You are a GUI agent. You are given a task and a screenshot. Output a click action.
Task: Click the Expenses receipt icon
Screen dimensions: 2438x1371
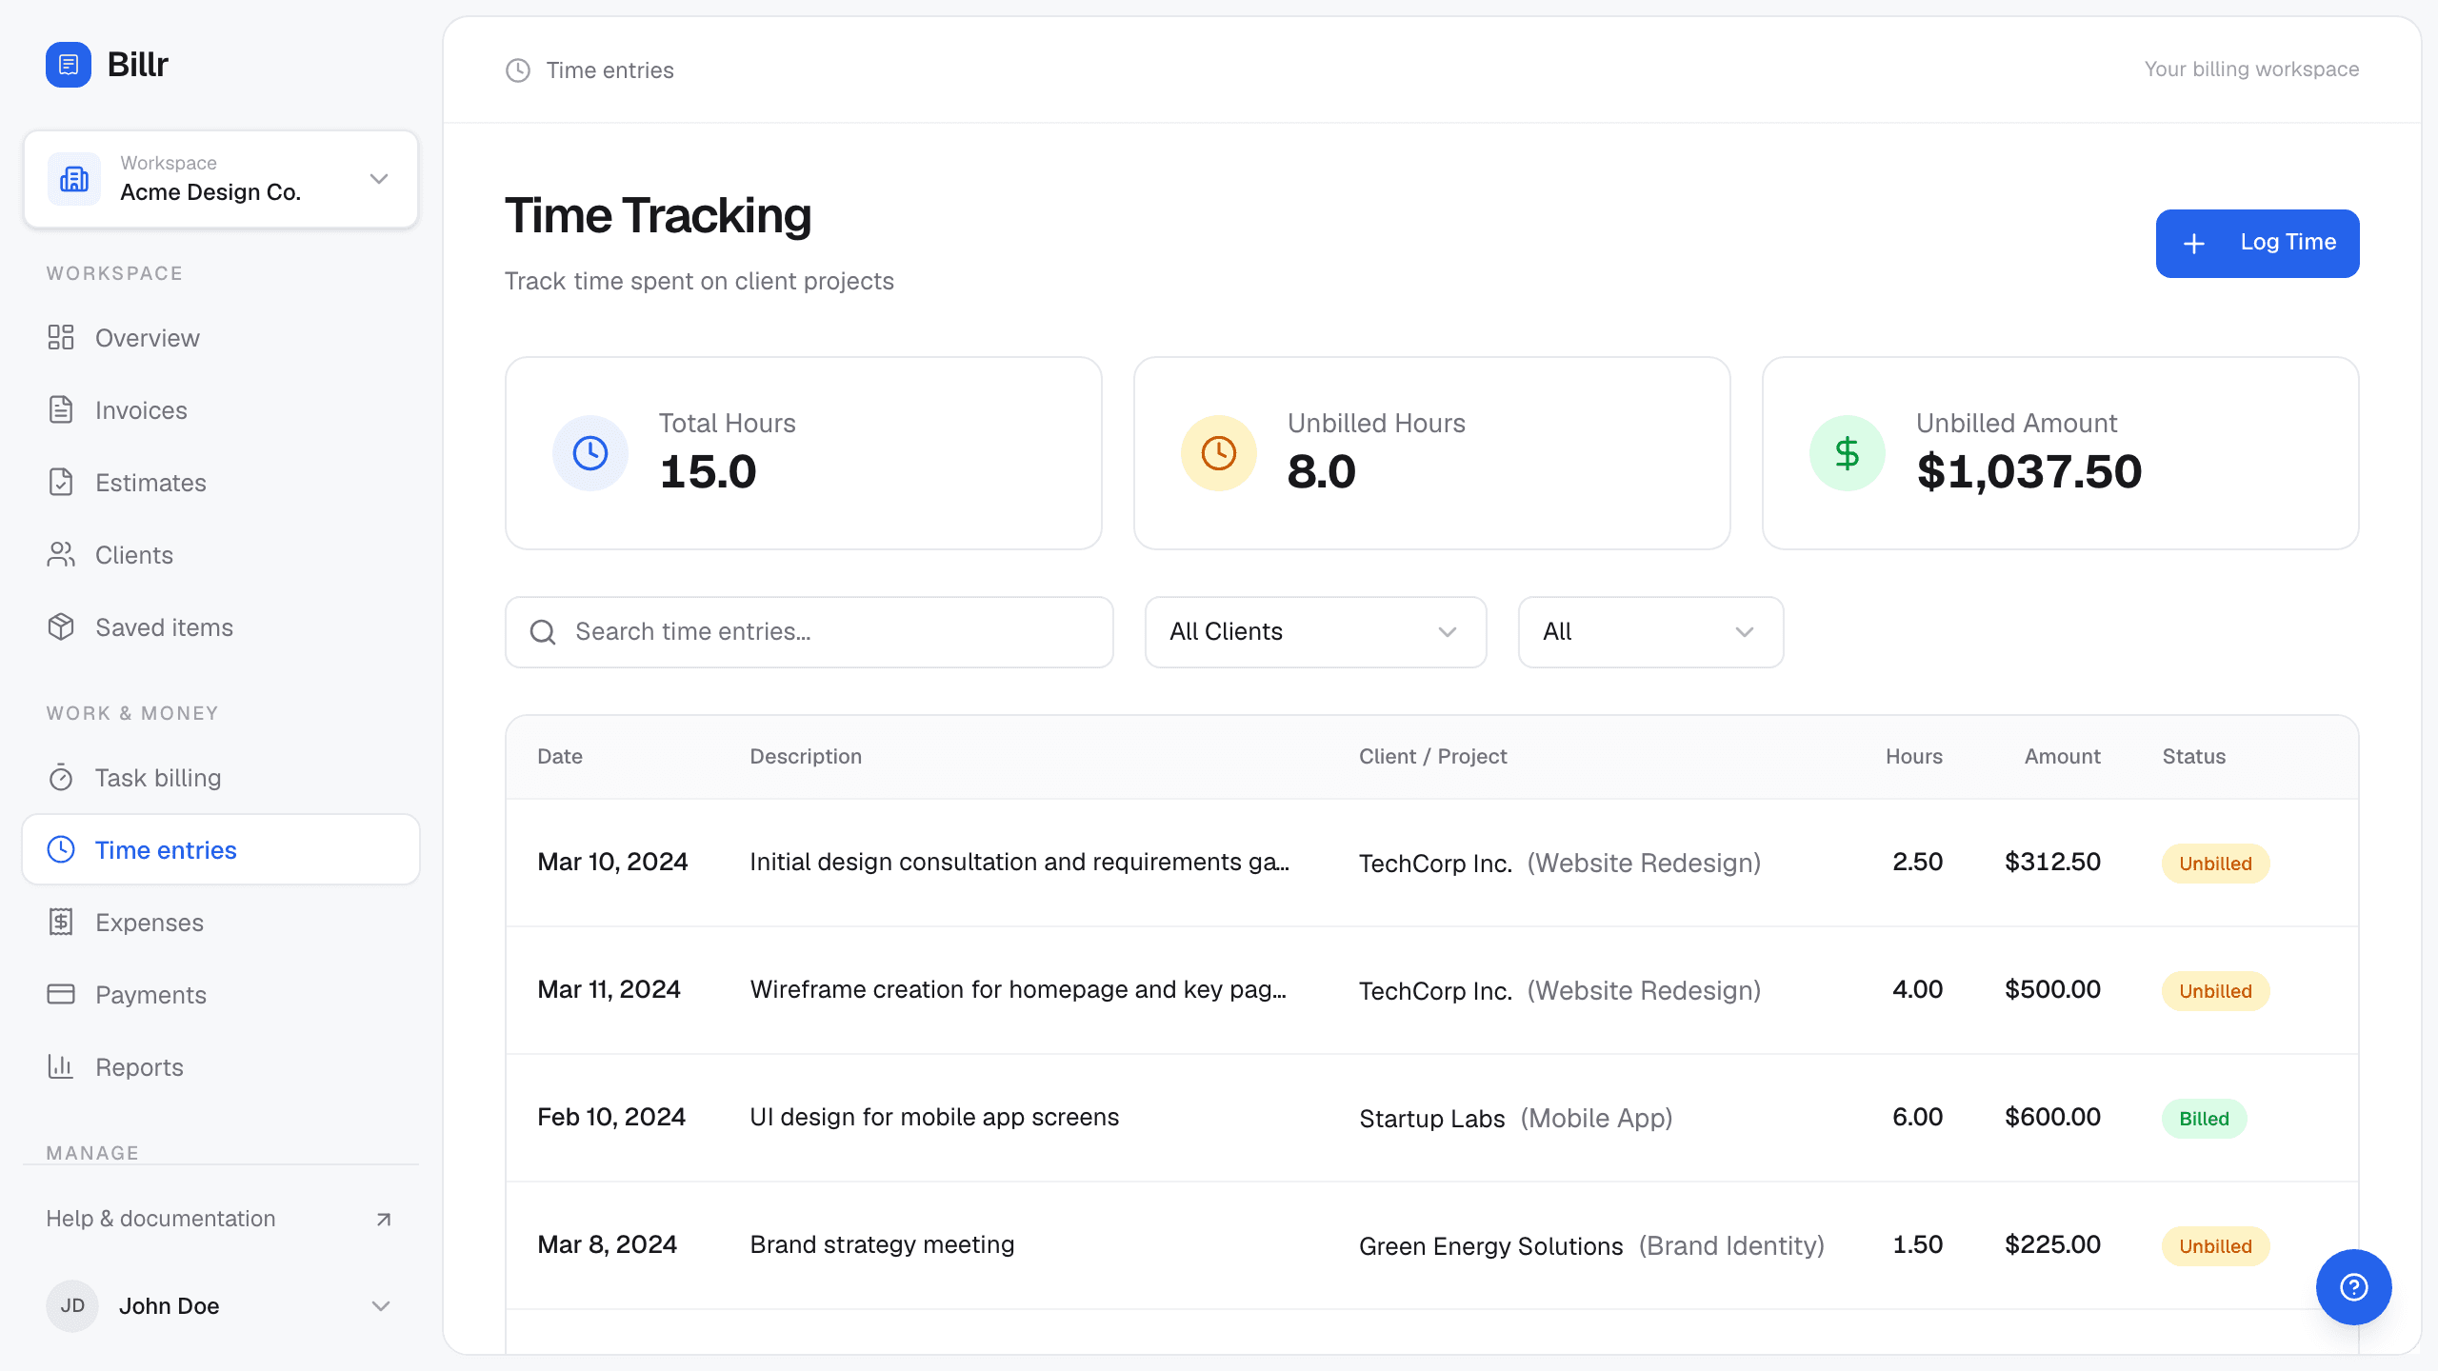[x=61, y=922]
